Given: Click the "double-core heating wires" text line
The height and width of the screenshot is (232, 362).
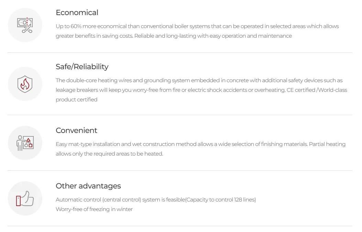Looking at the screenshot, I should (199, 81).
